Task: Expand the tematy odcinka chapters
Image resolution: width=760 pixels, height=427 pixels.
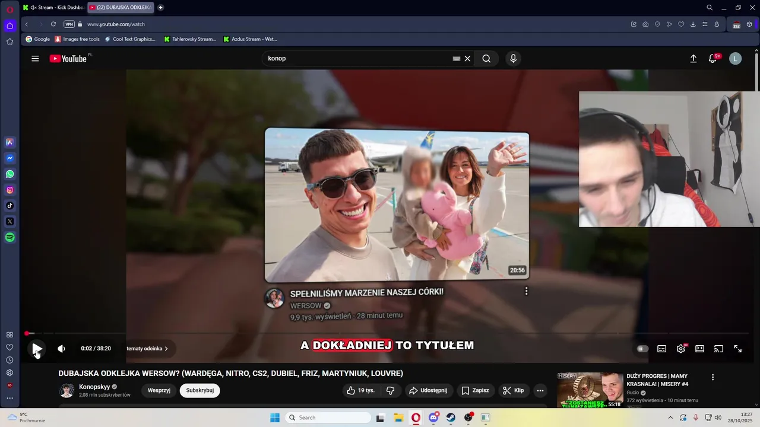Action: 147,349
